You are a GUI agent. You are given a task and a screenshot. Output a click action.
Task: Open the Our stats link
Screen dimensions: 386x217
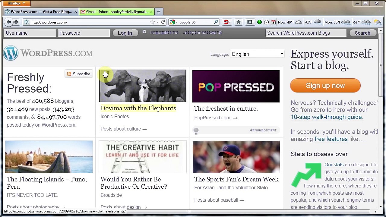pos(334,165)
